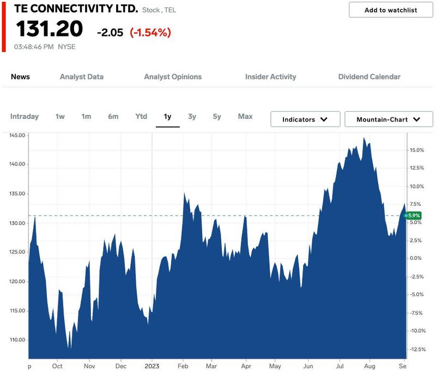The width and height of the screenshot is (436, 372).
Task: Click the Nov label on time axis
Action: [x=89, y=366]
